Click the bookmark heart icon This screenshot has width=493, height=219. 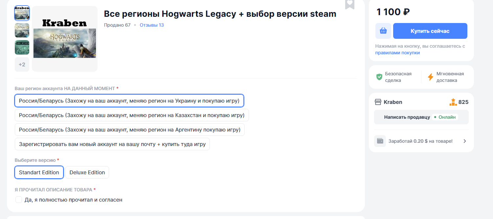[x=350, y=4]
